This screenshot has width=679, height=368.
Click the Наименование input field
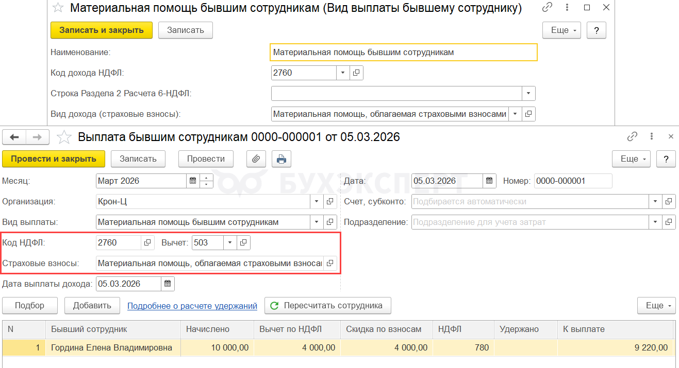(x=404, y=52)
